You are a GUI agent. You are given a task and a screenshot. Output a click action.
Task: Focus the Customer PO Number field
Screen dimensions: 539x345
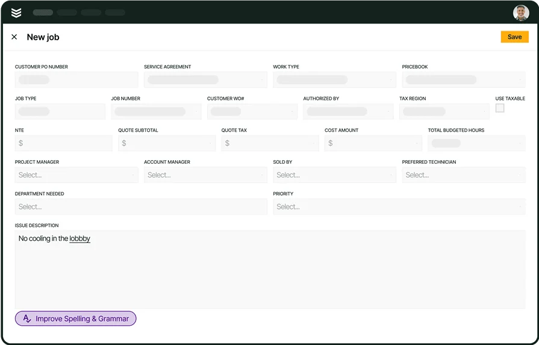(x=76, y=79)
